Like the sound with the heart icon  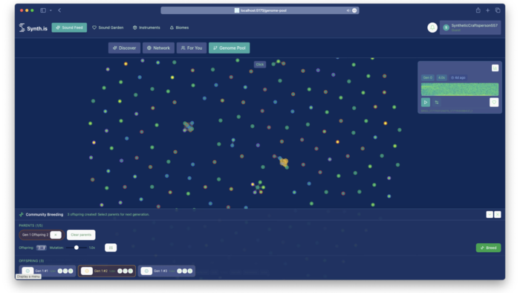tap(494, 102)
